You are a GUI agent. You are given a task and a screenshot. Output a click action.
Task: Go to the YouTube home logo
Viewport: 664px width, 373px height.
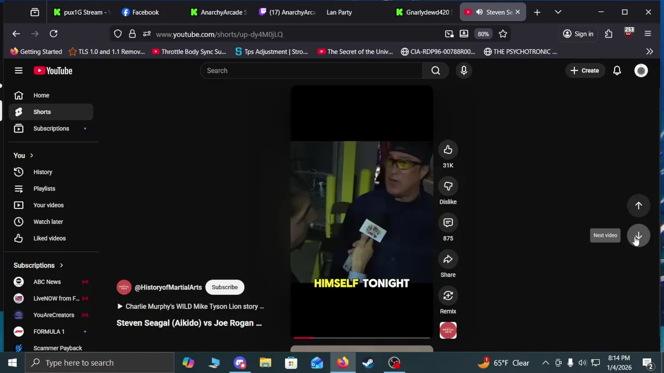point(53,70)
